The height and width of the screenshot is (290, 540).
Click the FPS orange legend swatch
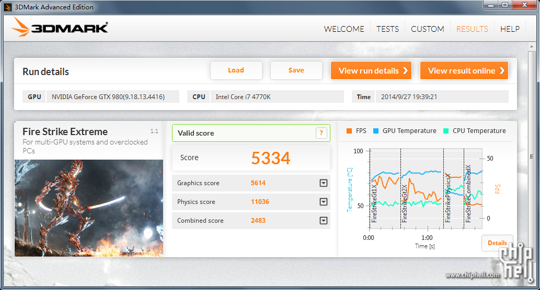tap(349, 131)
